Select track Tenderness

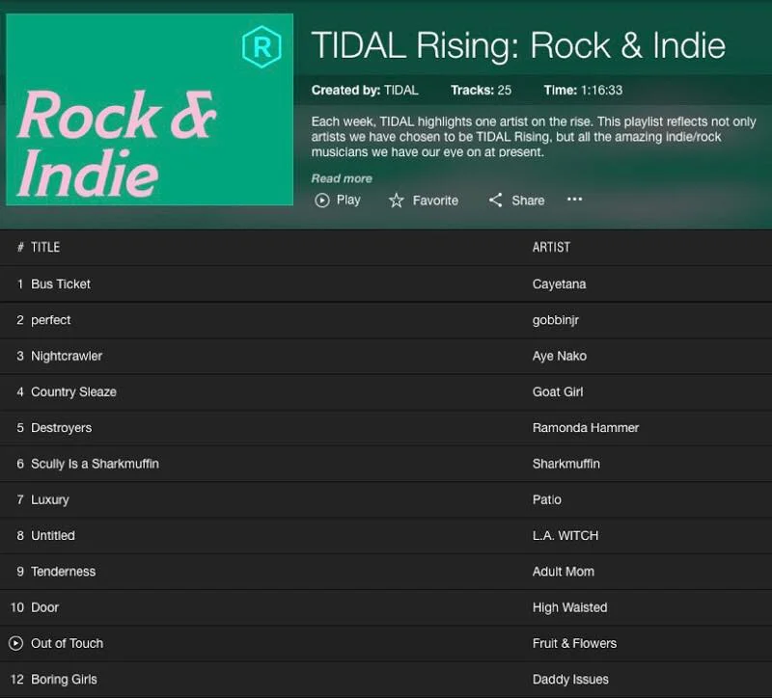(63, 571)
